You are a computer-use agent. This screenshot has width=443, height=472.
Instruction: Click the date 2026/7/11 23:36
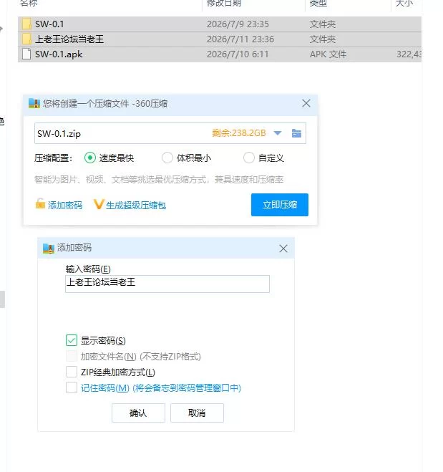[240, 39]
